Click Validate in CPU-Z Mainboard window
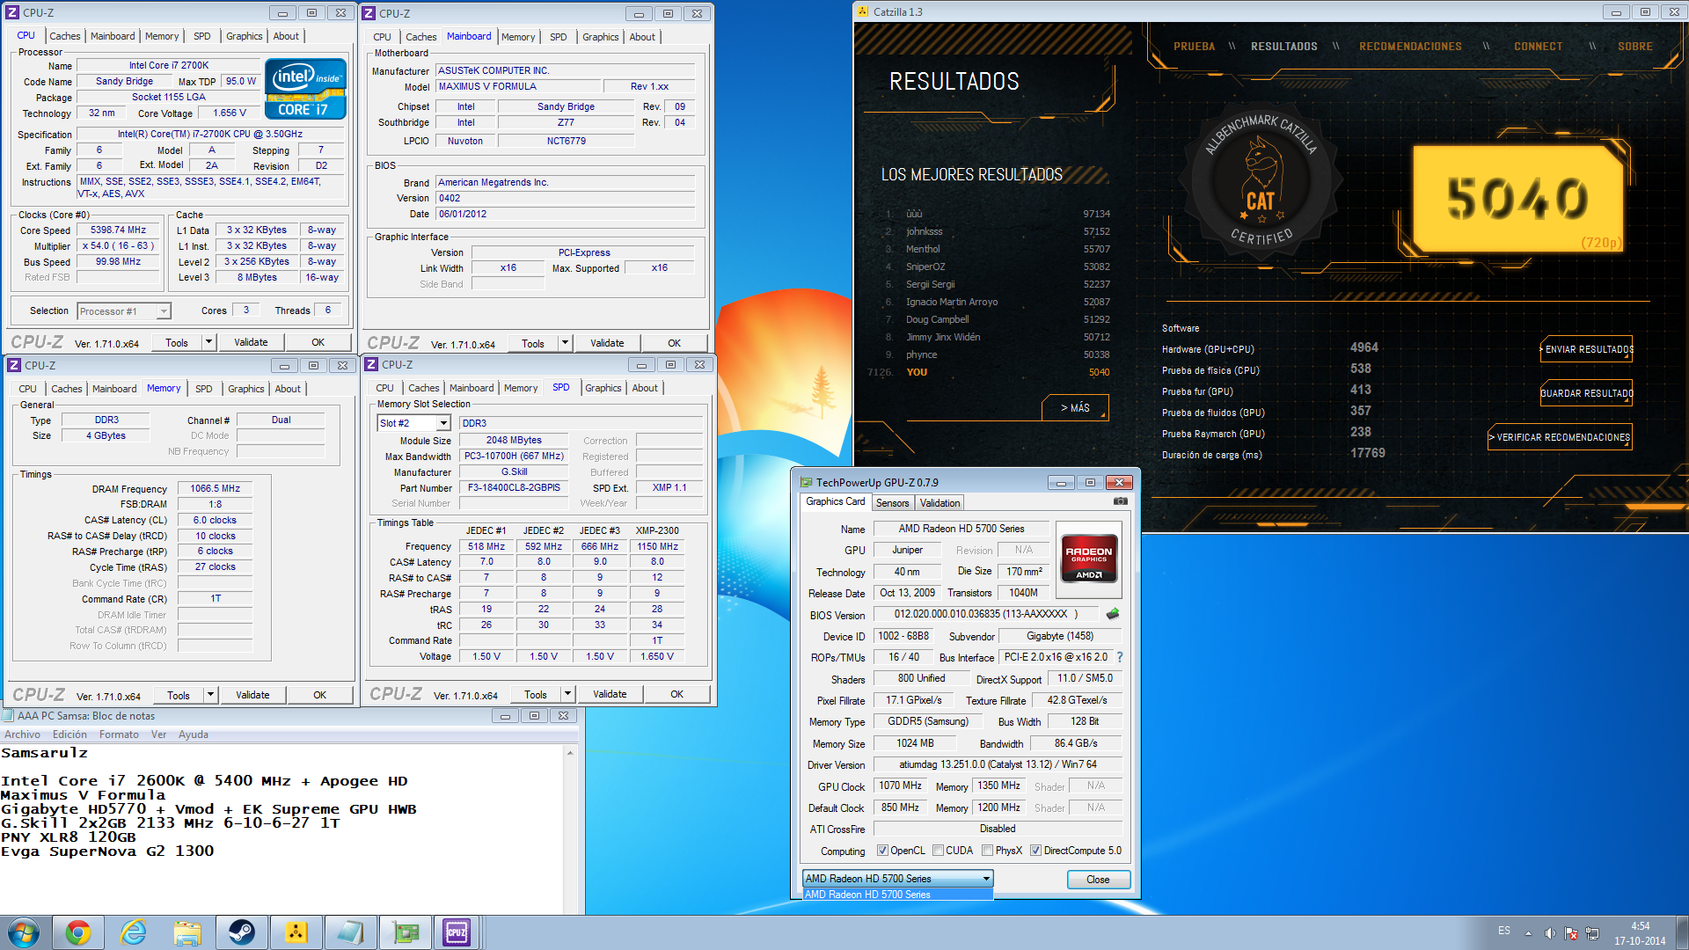The image size is (1689, 950). pos(607,343)
